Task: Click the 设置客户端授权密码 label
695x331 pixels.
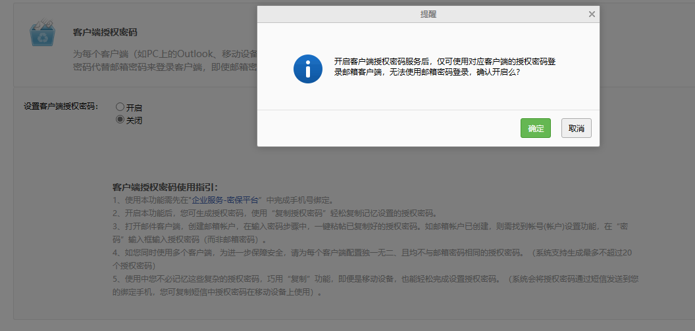Action: pyautogui.click(x=61, y=106)
